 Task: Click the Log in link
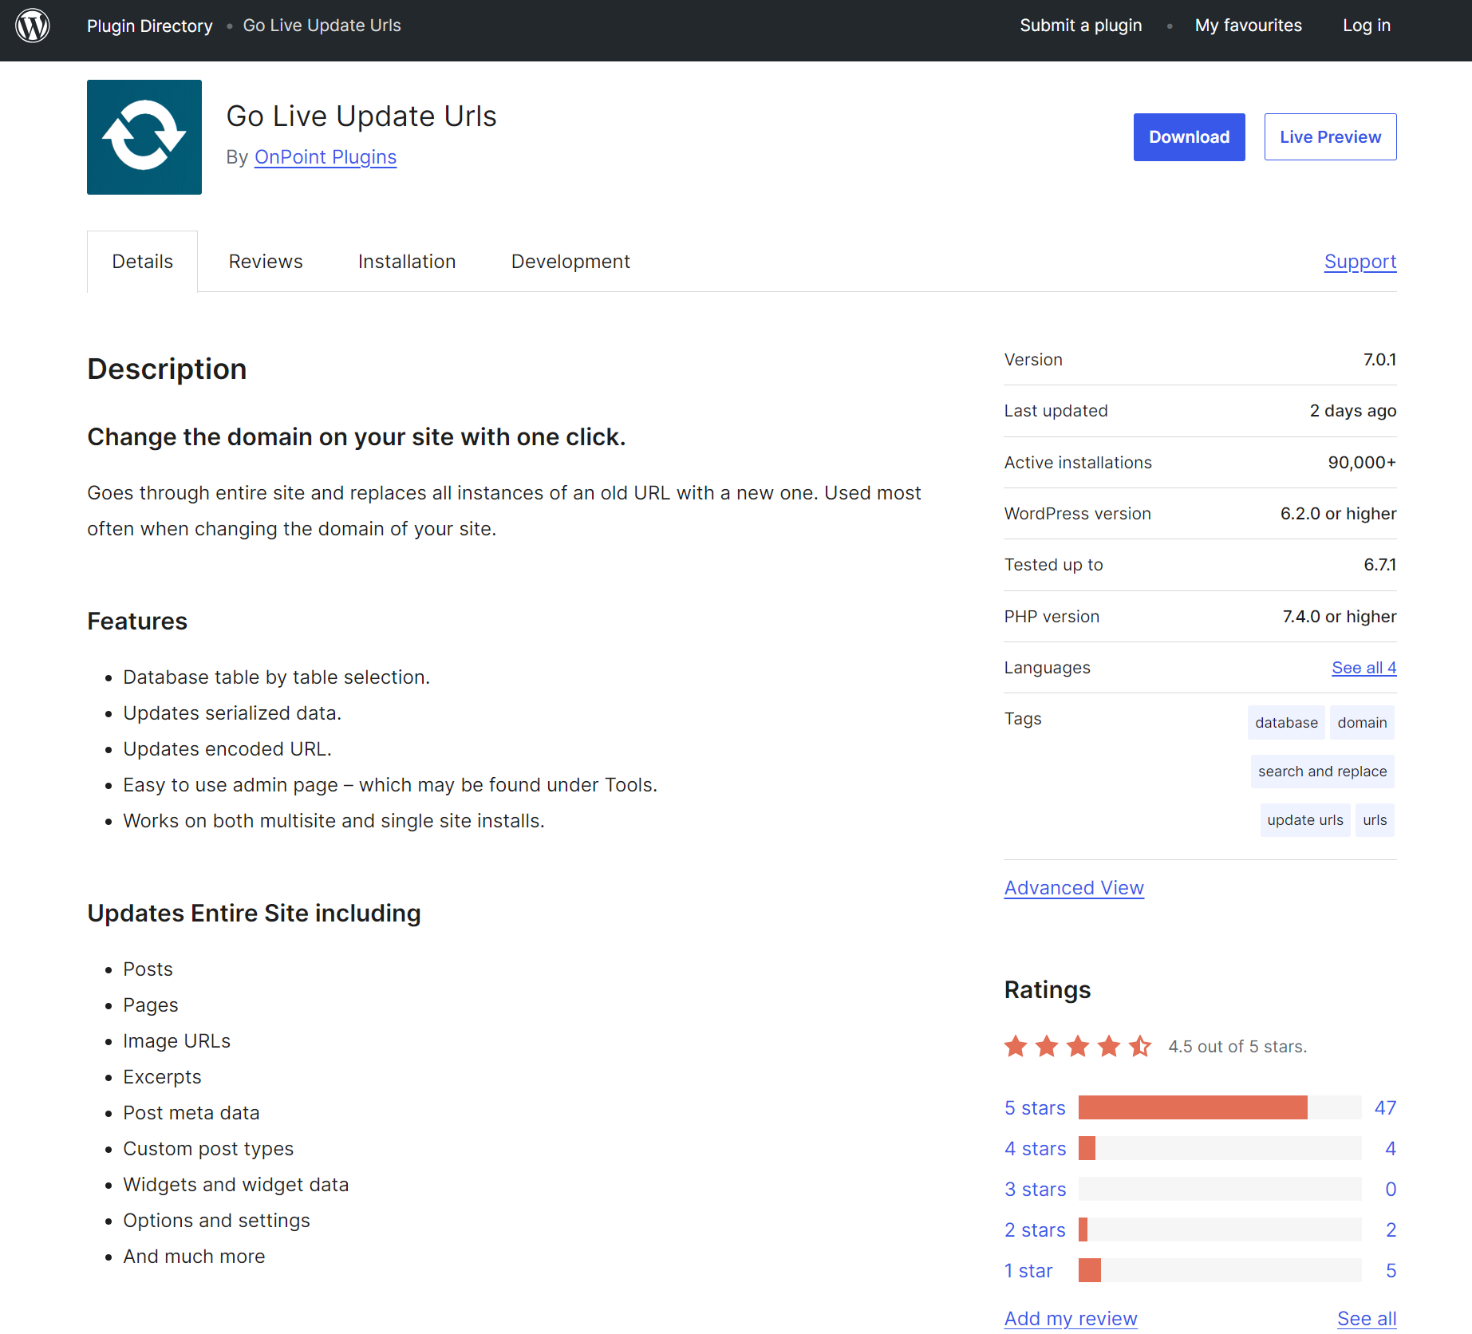[1367, 26]
